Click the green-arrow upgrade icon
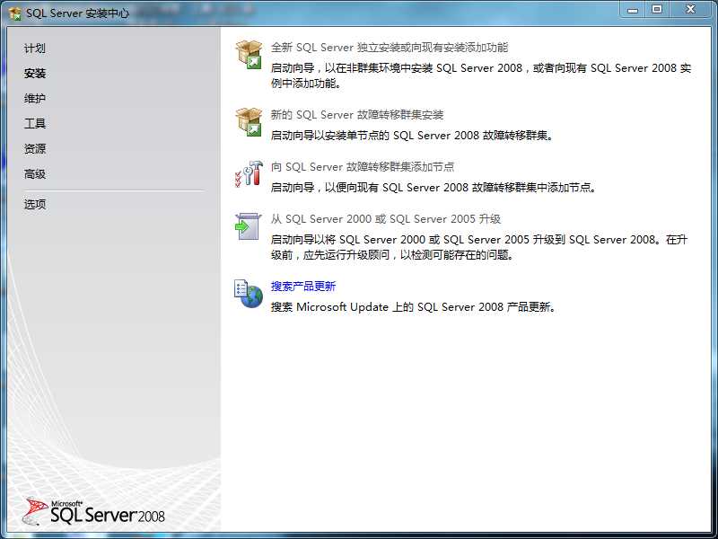 (249, 226)
